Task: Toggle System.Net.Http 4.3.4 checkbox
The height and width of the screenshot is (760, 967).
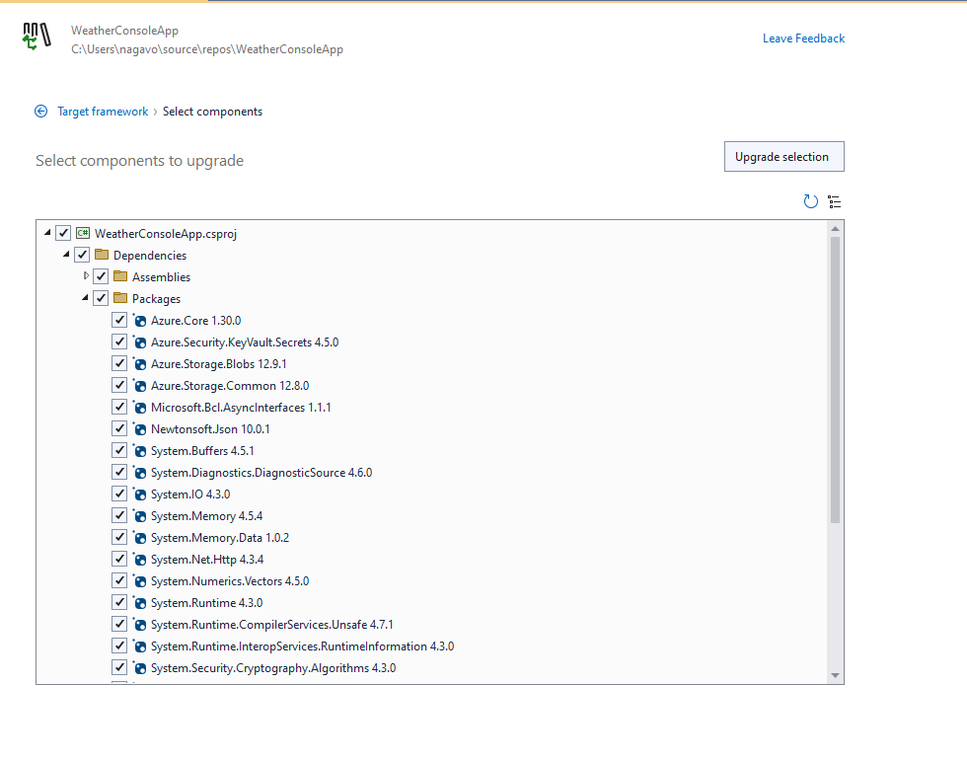Action: pos(119,559)
